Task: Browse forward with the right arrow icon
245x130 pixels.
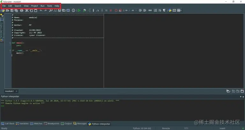Action: point(133,10)
